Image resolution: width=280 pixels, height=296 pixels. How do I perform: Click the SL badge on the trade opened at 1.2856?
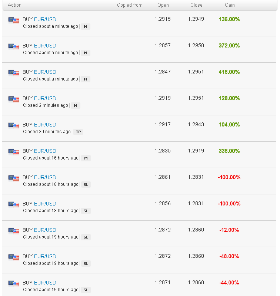point(86,211)
